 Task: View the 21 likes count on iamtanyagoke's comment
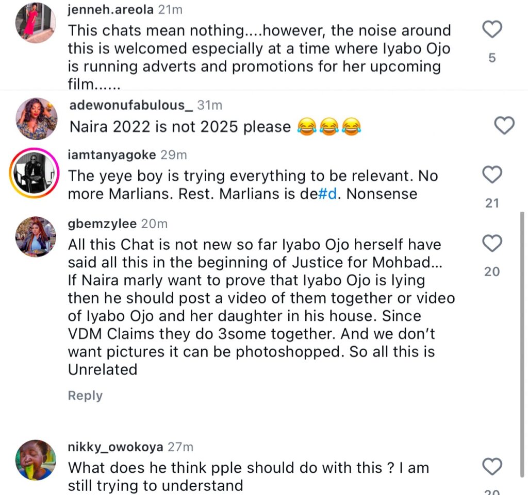(492, 203)
